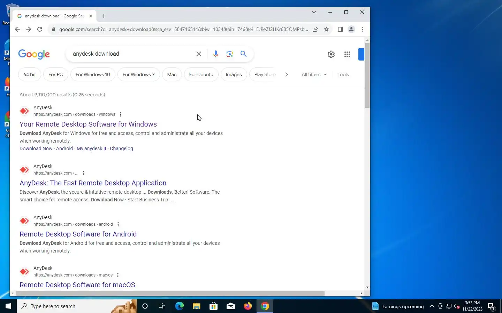Reload the Google search page
Screen dimensions: 502x313
tap(40, 29)
